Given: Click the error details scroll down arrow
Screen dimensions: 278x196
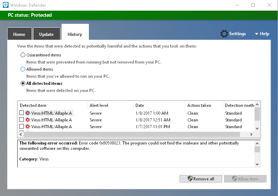Looking at the screenshot, I should 257,164.
